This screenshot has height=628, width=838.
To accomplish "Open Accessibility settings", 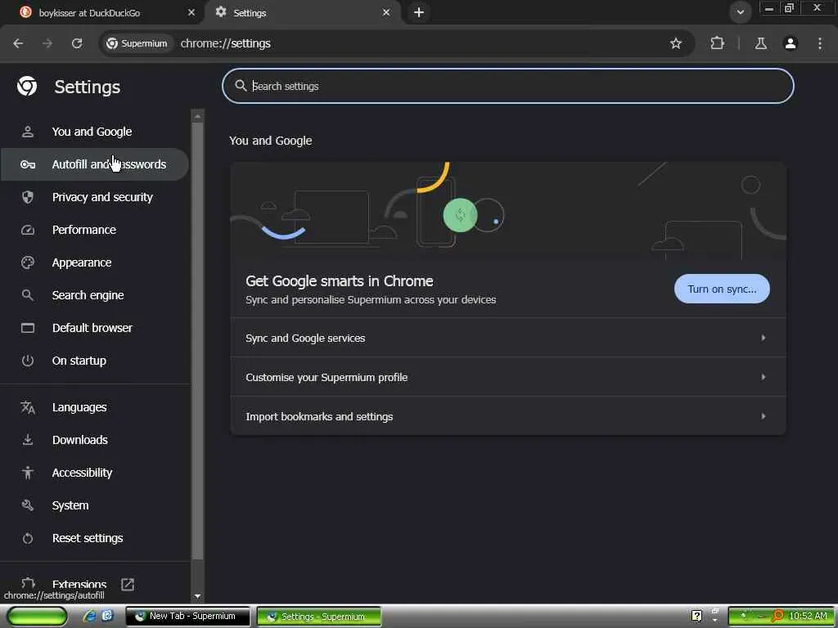I will 95,473.
